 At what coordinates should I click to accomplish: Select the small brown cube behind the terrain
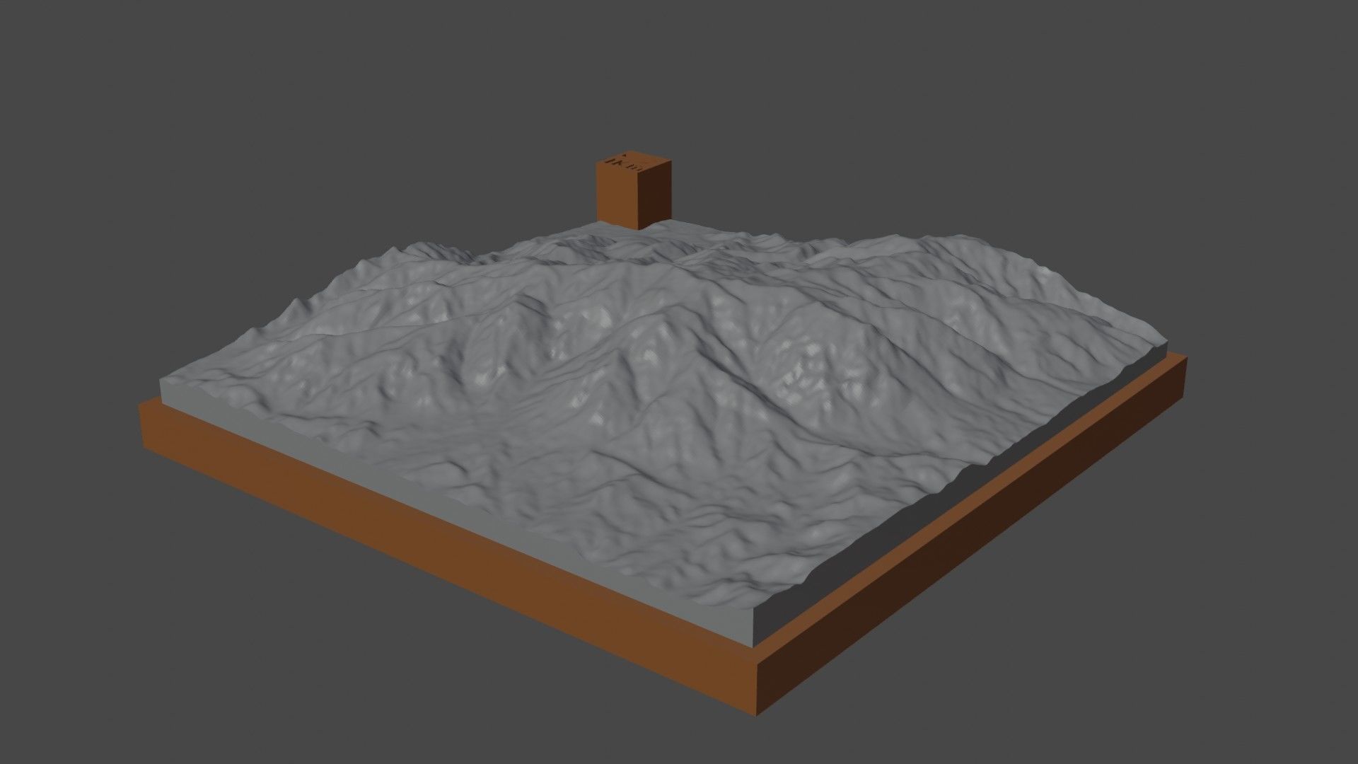coord(633,190)
